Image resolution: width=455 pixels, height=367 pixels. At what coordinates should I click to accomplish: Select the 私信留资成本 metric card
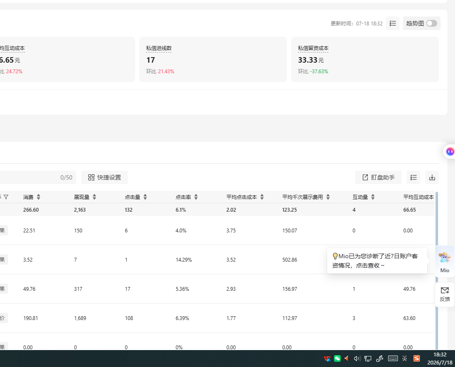(x=365, y=60)
